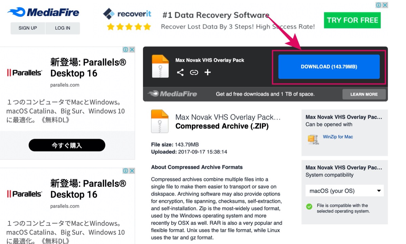Open the info icon on the second Parallels ad

click(126, 171)
